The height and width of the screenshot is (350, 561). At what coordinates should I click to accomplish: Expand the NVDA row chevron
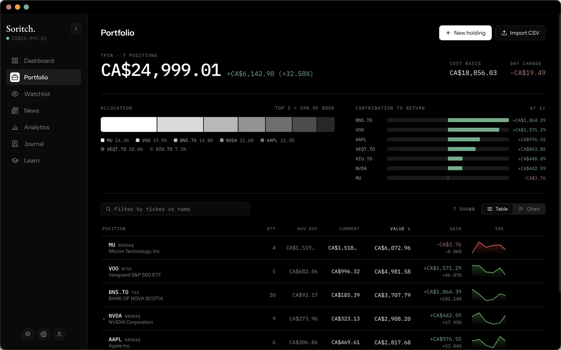104,319
